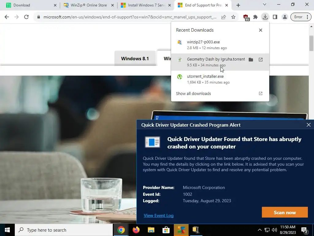This screenshot has height=236, width=314.
Task: Open the highlighted orange taskbar app
Action: [181, 230]
